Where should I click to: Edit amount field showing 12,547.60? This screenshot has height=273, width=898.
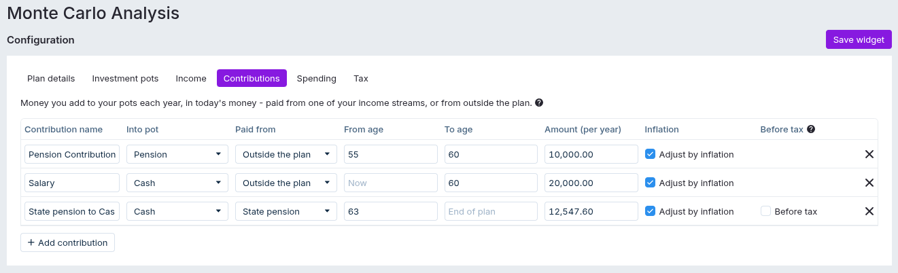point(591,211)
